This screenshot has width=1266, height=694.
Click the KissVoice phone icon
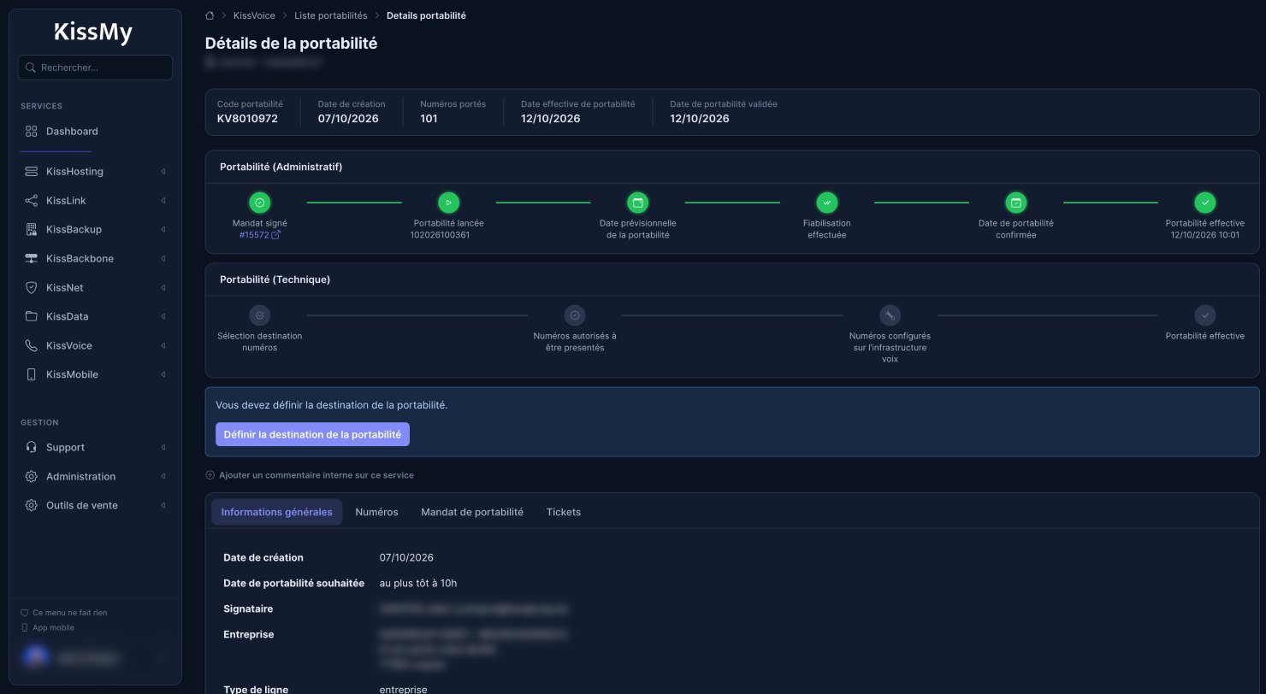32,346
